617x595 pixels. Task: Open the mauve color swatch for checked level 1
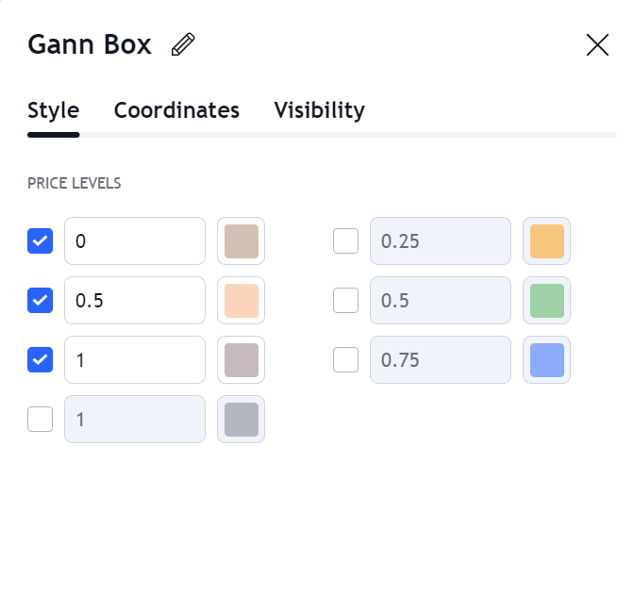(x=242, y=359)
